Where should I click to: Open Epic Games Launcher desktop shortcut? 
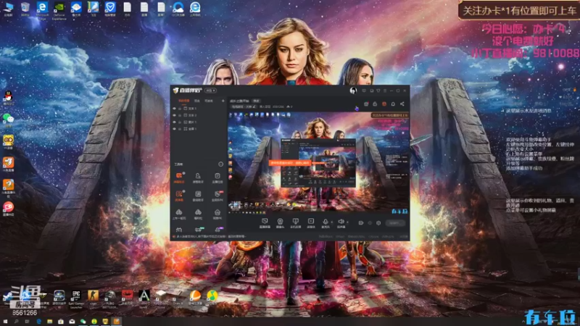pos(76,298)
